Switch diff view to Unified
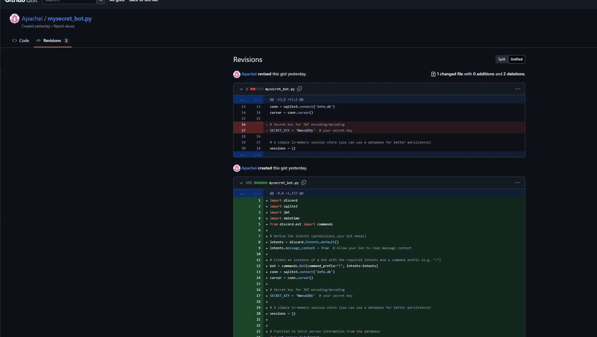597x337 pixels. (x=517, y=59)
